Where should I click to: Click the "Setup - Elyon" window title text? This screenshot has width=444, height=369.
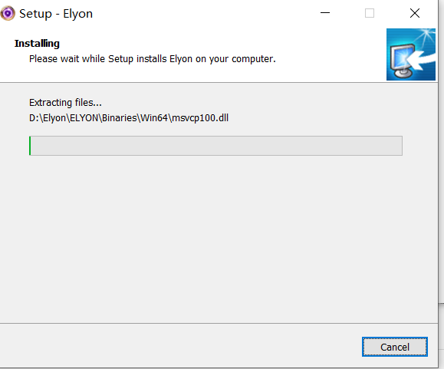[x=56, y=14]
